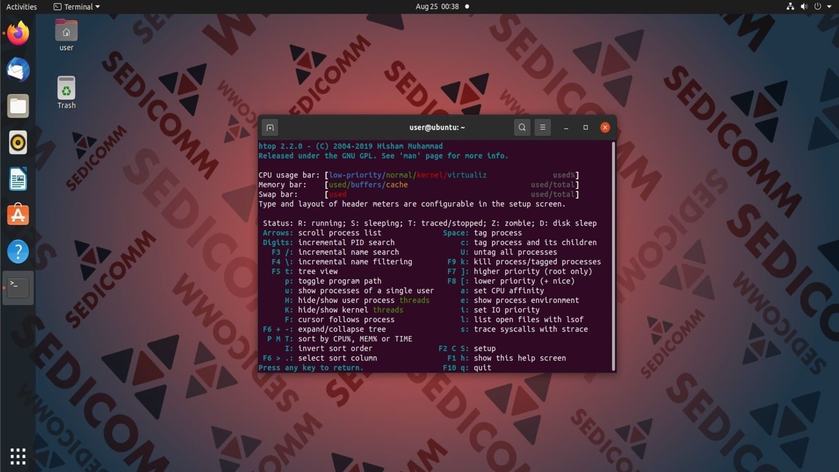
Task: Click the 'user@ubuntu: ~' window title
Action: (437, 128)
